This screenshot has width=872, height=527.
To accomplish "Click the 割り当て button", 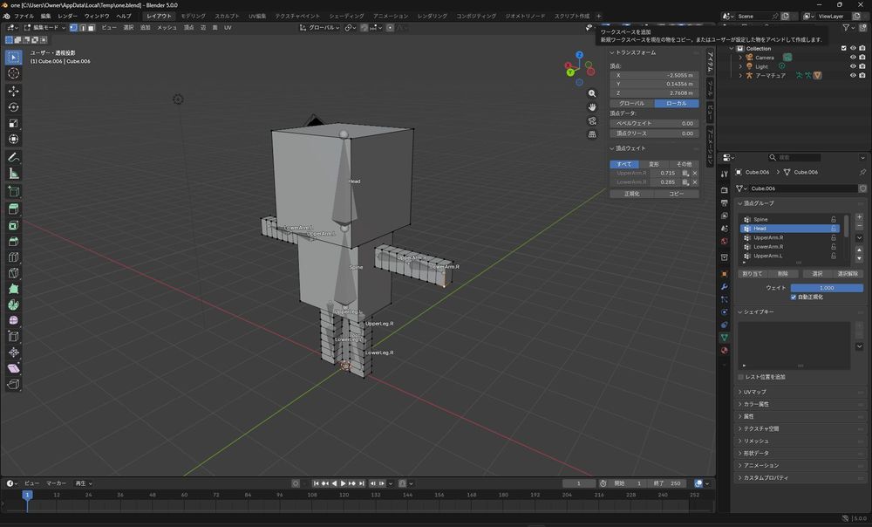I will 752,273.
